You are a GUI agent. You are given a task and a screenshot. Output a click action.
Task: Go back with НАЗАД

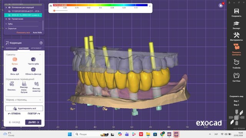click(15, 122)
